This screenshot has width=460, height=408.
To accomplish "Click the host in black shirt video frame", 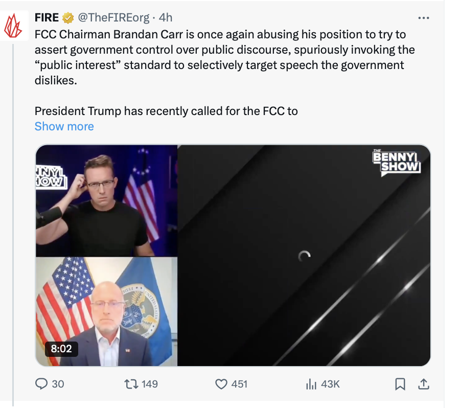I will [106, 201].
